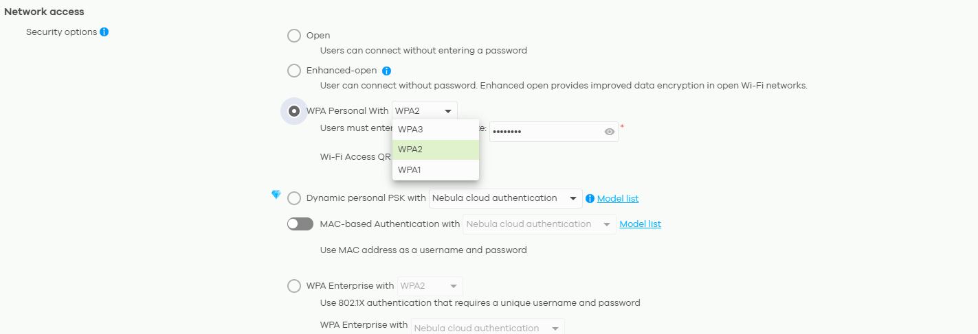Click the pre-shared key password field

pyautogui.click(x=554, y=132)
